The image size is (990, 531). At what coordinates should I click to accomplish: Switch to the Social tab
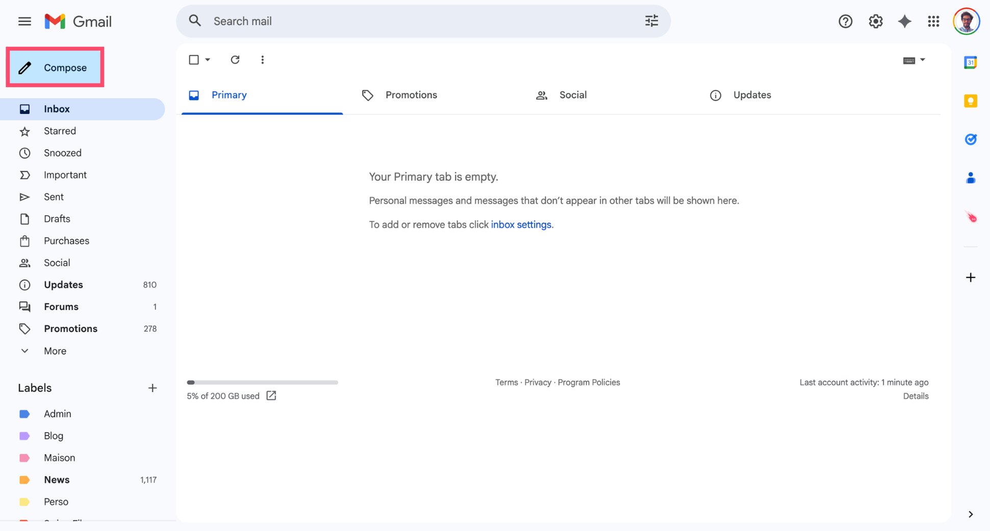(x=572, y=95)
